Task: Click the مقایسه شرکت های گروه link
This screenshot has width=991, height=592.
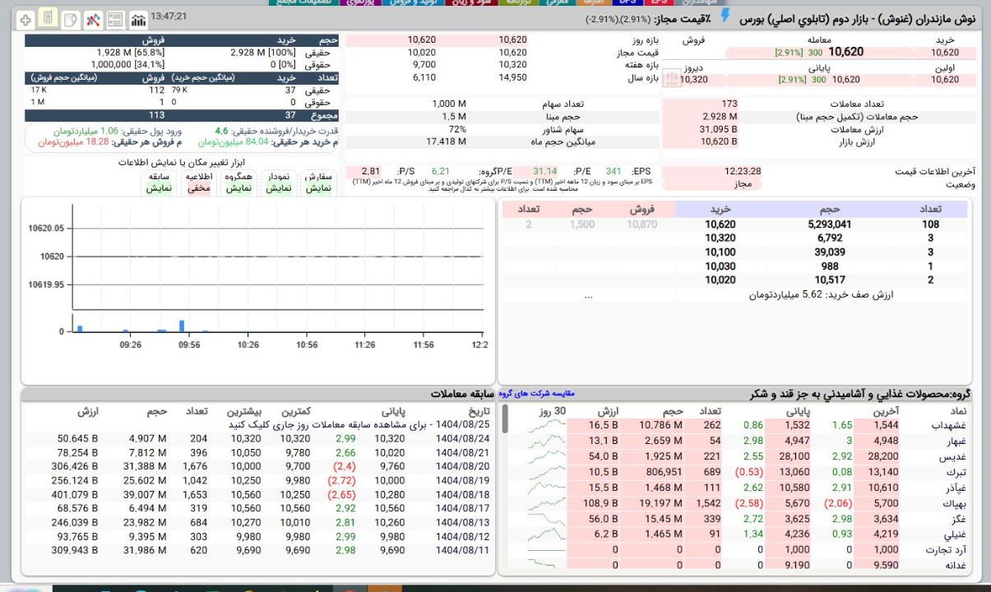Action: click(x=535, y=394)
